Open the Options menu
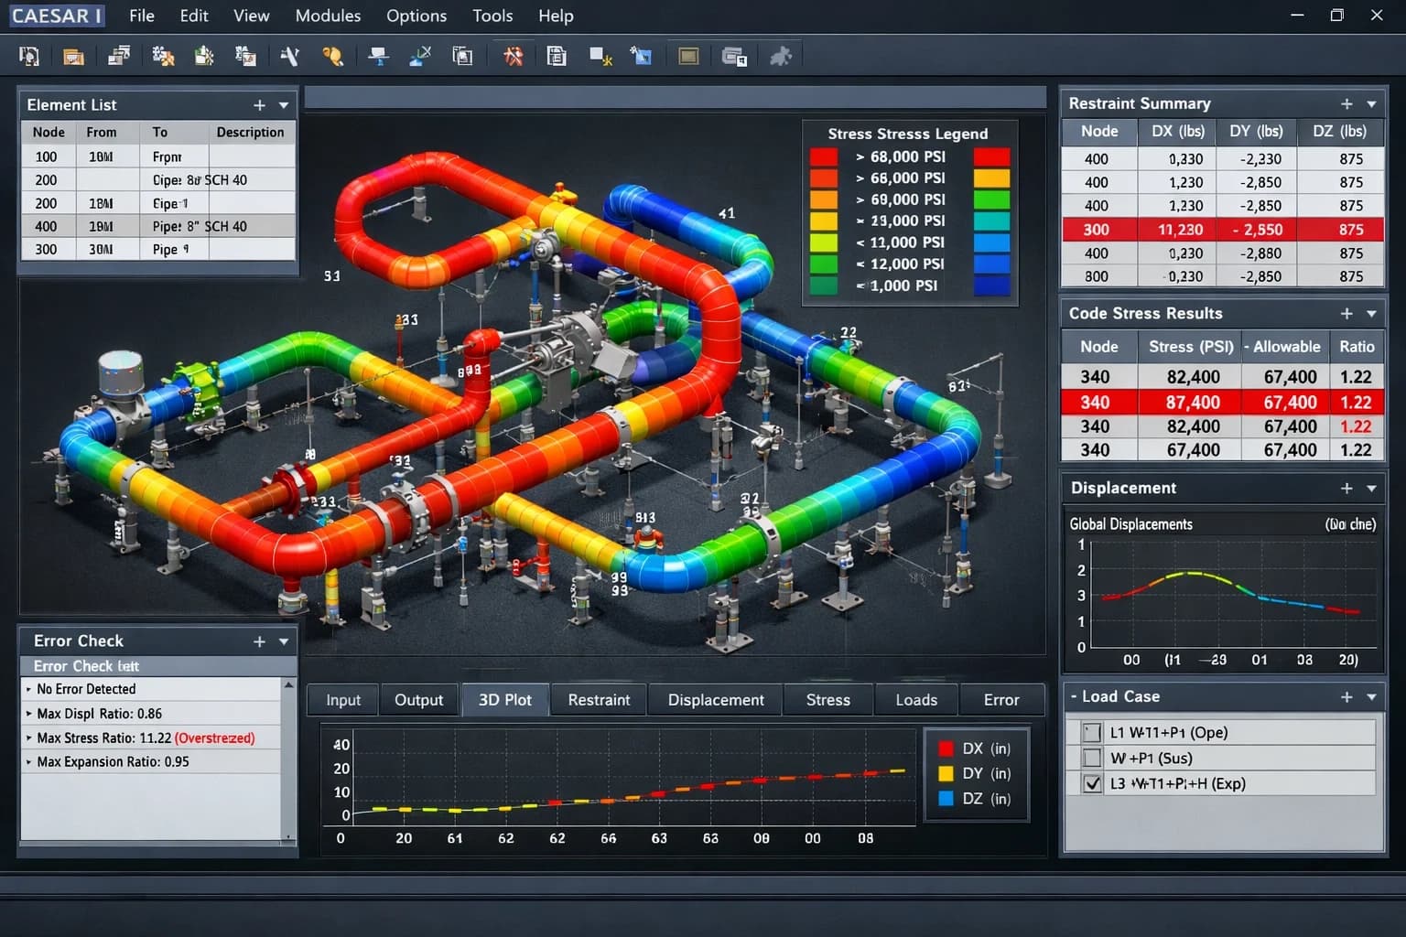 (416, 16)
